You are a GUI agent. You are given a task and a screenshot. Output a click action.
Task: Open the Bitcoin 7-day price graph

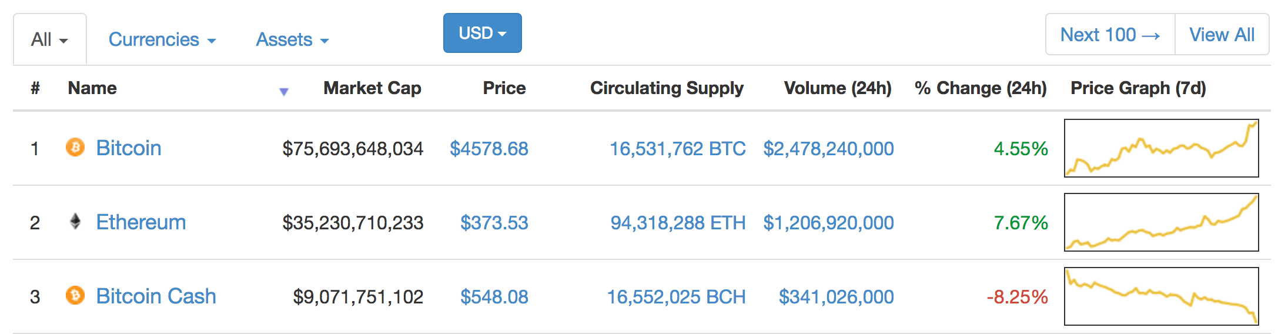click(1162, 148)
